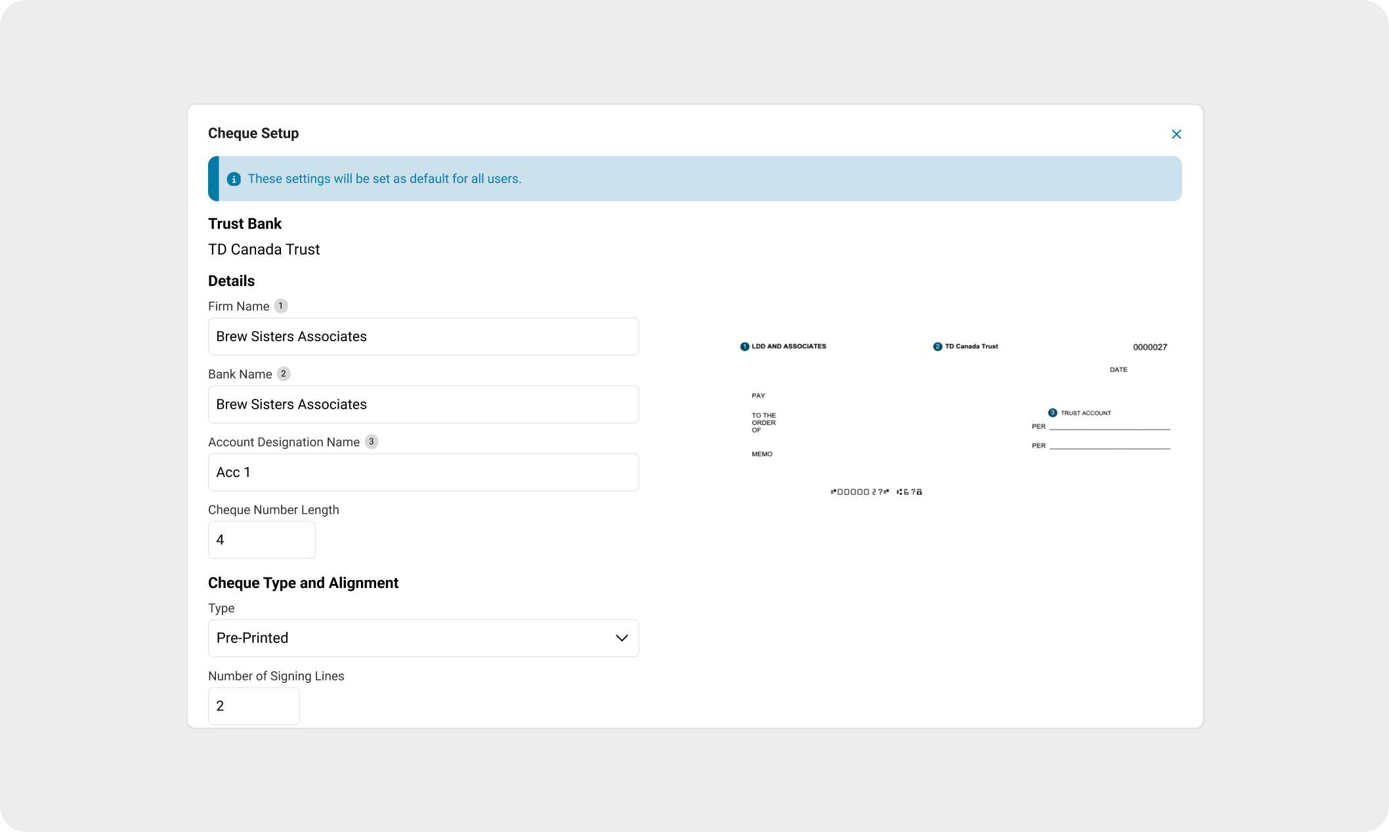
Task: Expand the Type dropdown chevron
Action: point(621,638)
